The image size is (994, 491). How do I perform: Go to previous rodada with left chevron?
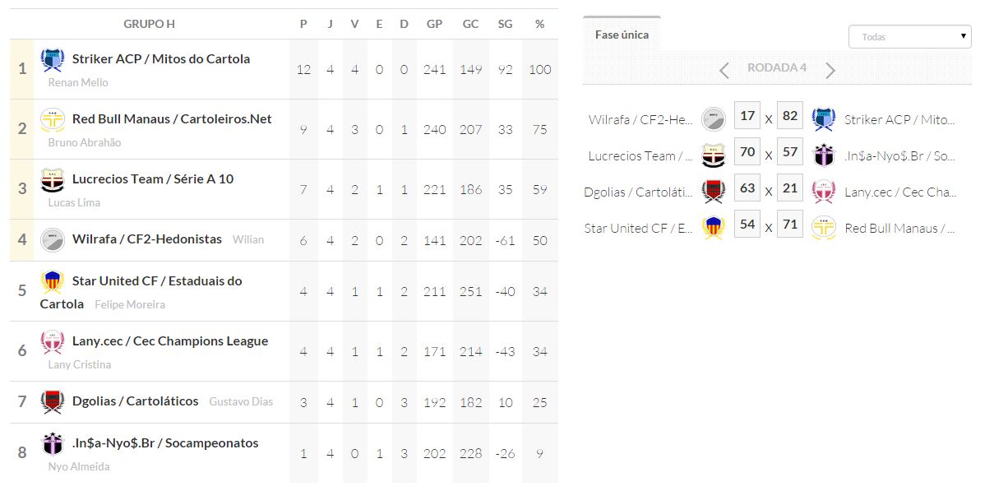click(x=724, y=70)
